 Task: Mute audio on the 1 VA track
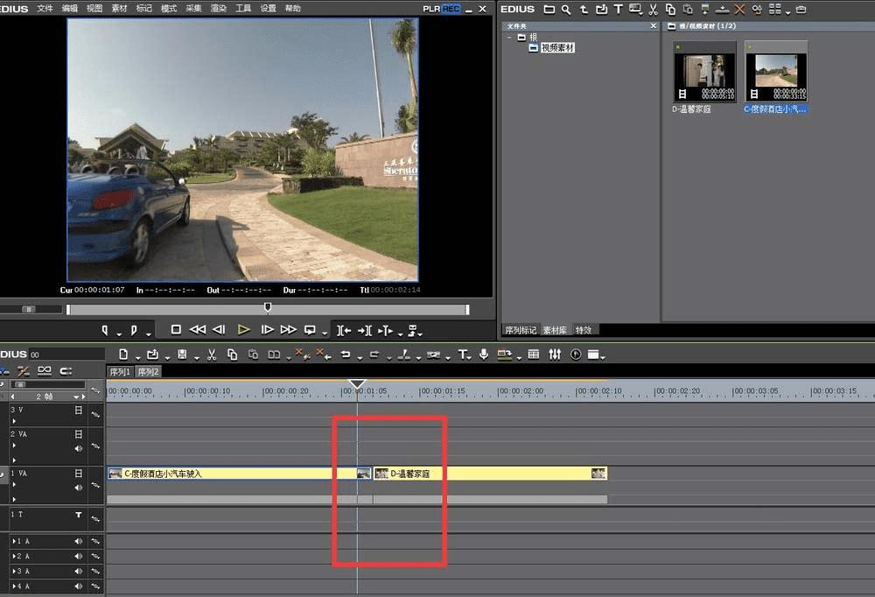tap(79, 488)
